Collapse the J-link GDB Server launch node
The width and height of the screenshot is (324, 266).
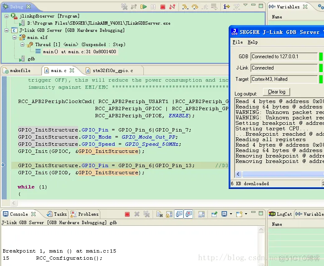[7, 31]
